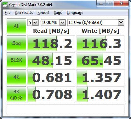
Task: Close the CrystalDiskMark window
Action: pos(121,3)
